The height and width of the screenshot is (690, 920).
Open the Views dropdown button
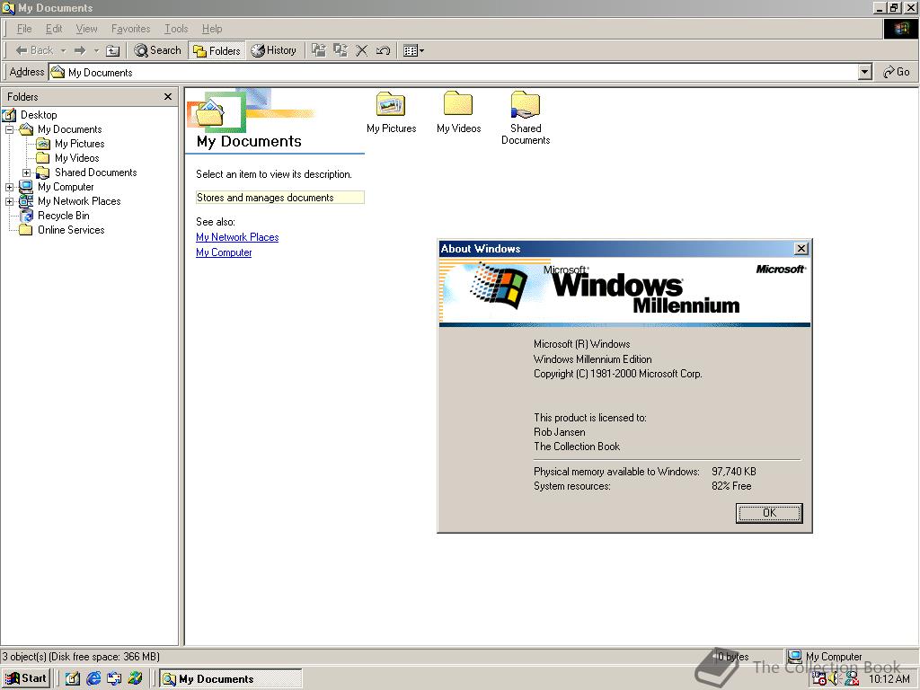click(413, 50)
